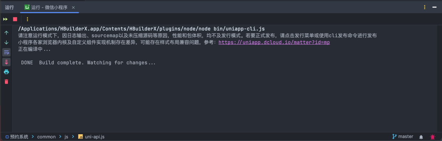Image resolution: width=442 pixels, height=141 pixels.
Task: Toggle soft-wrap for console output
Action: pyautogui.click(x=6, y=52)
